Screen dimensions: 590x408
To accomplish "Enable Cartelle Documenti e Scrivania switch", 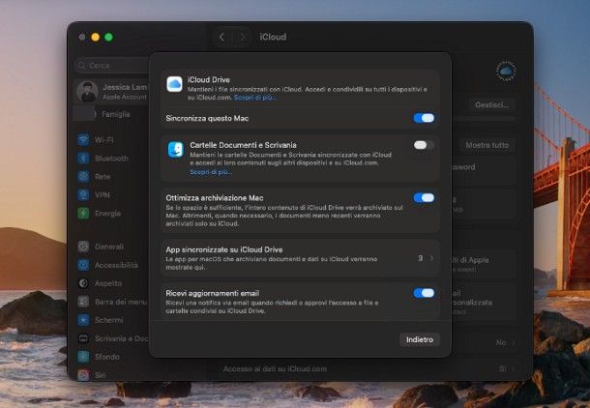I will [x=424, y=145].
